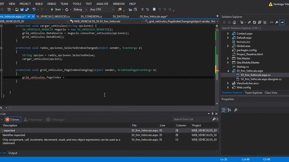Click the Home icon in Solution Explorer

point(234,22)
